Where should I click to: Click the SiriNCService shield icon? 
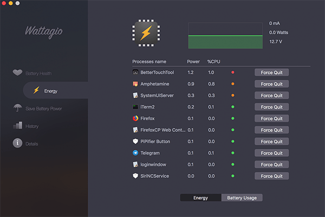pos(135,176)
